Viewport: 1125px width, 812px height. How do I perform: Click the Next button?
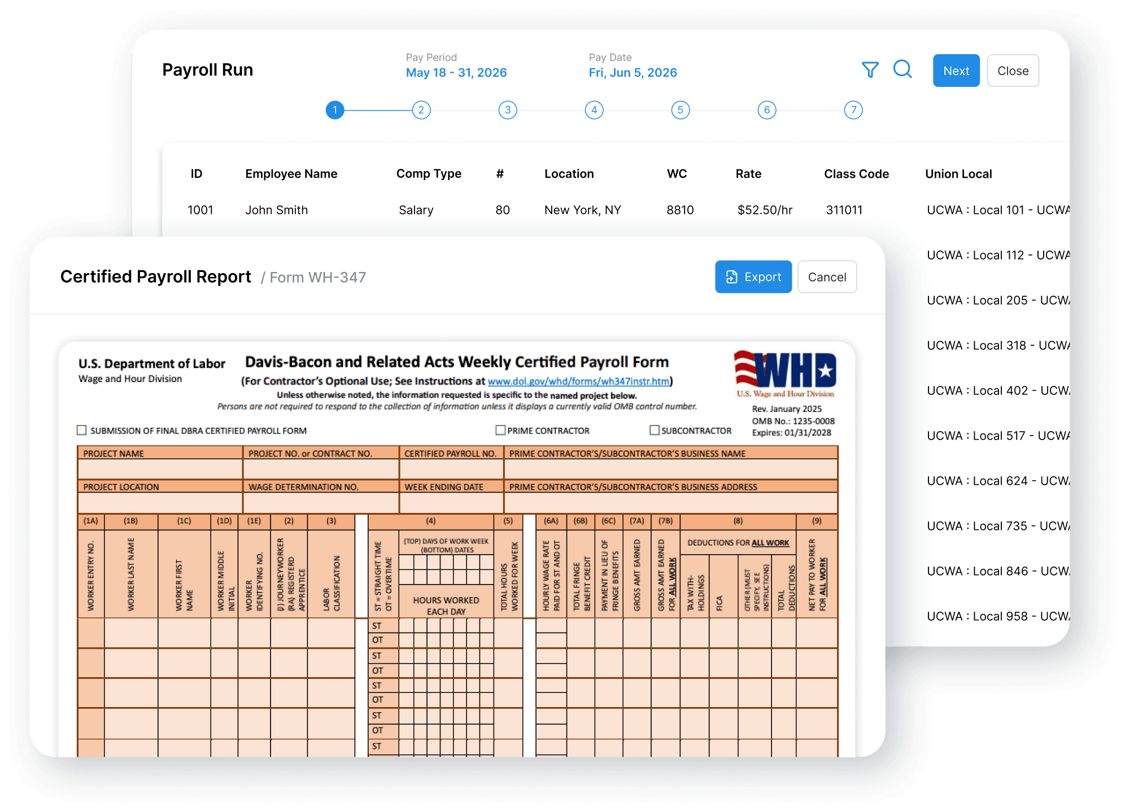(956, 70)
